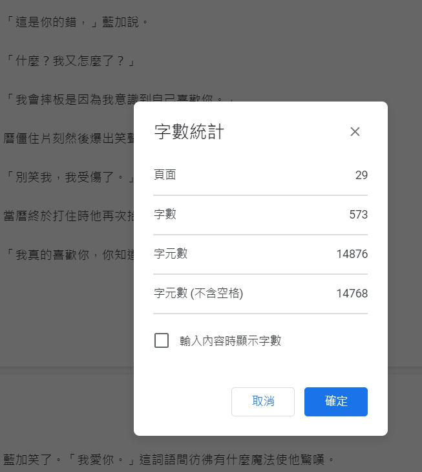Click the 字數 row label
Viewport: 422px width, 472px height.
165,214
